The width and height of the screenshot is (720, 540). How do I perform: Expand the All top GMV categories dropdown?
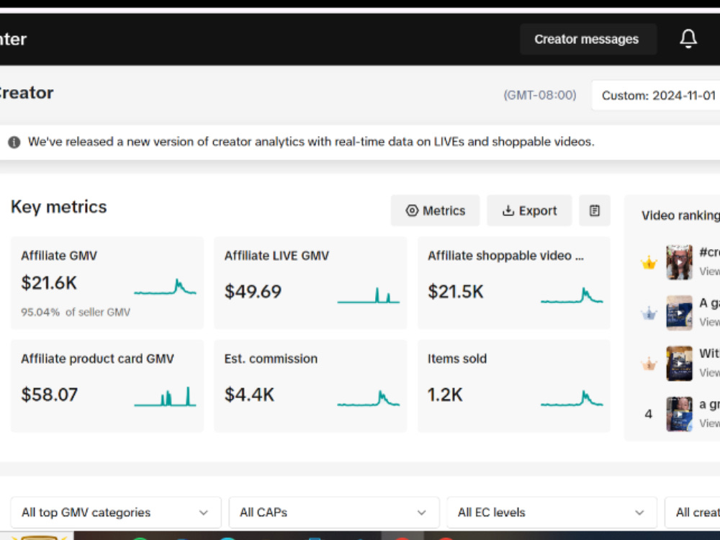[116, 513]
